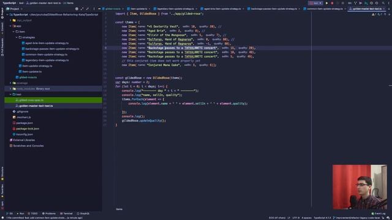
Task: Open the Terminal tool window
Action: coord(66,213)
